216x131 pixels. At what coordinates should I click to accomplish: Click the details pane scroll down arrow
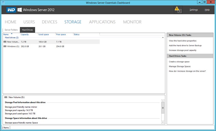tap(163, 122)
